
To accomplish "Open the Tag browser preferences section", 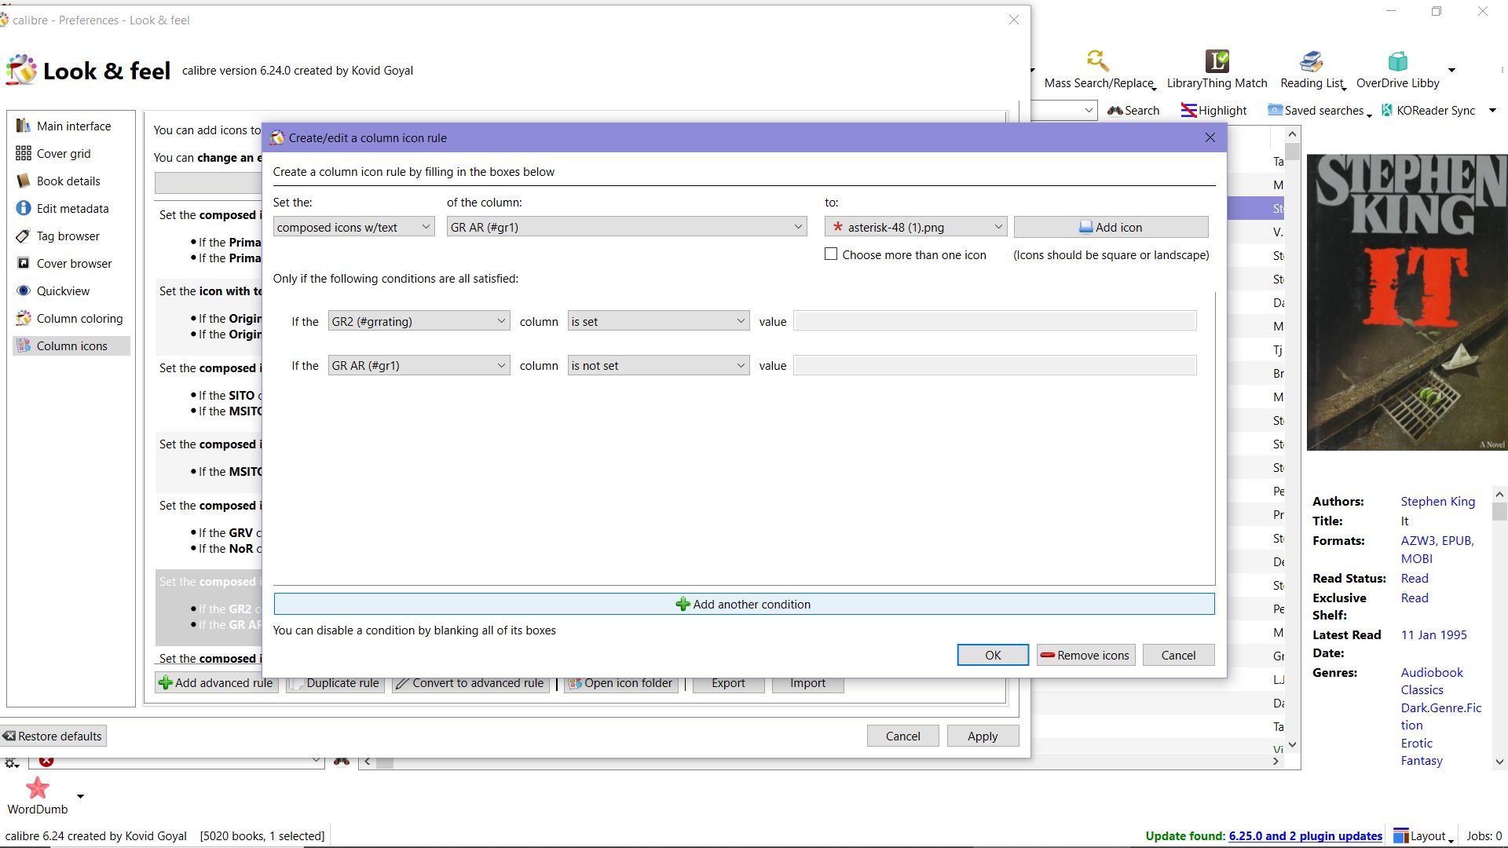I will [68, 236].
